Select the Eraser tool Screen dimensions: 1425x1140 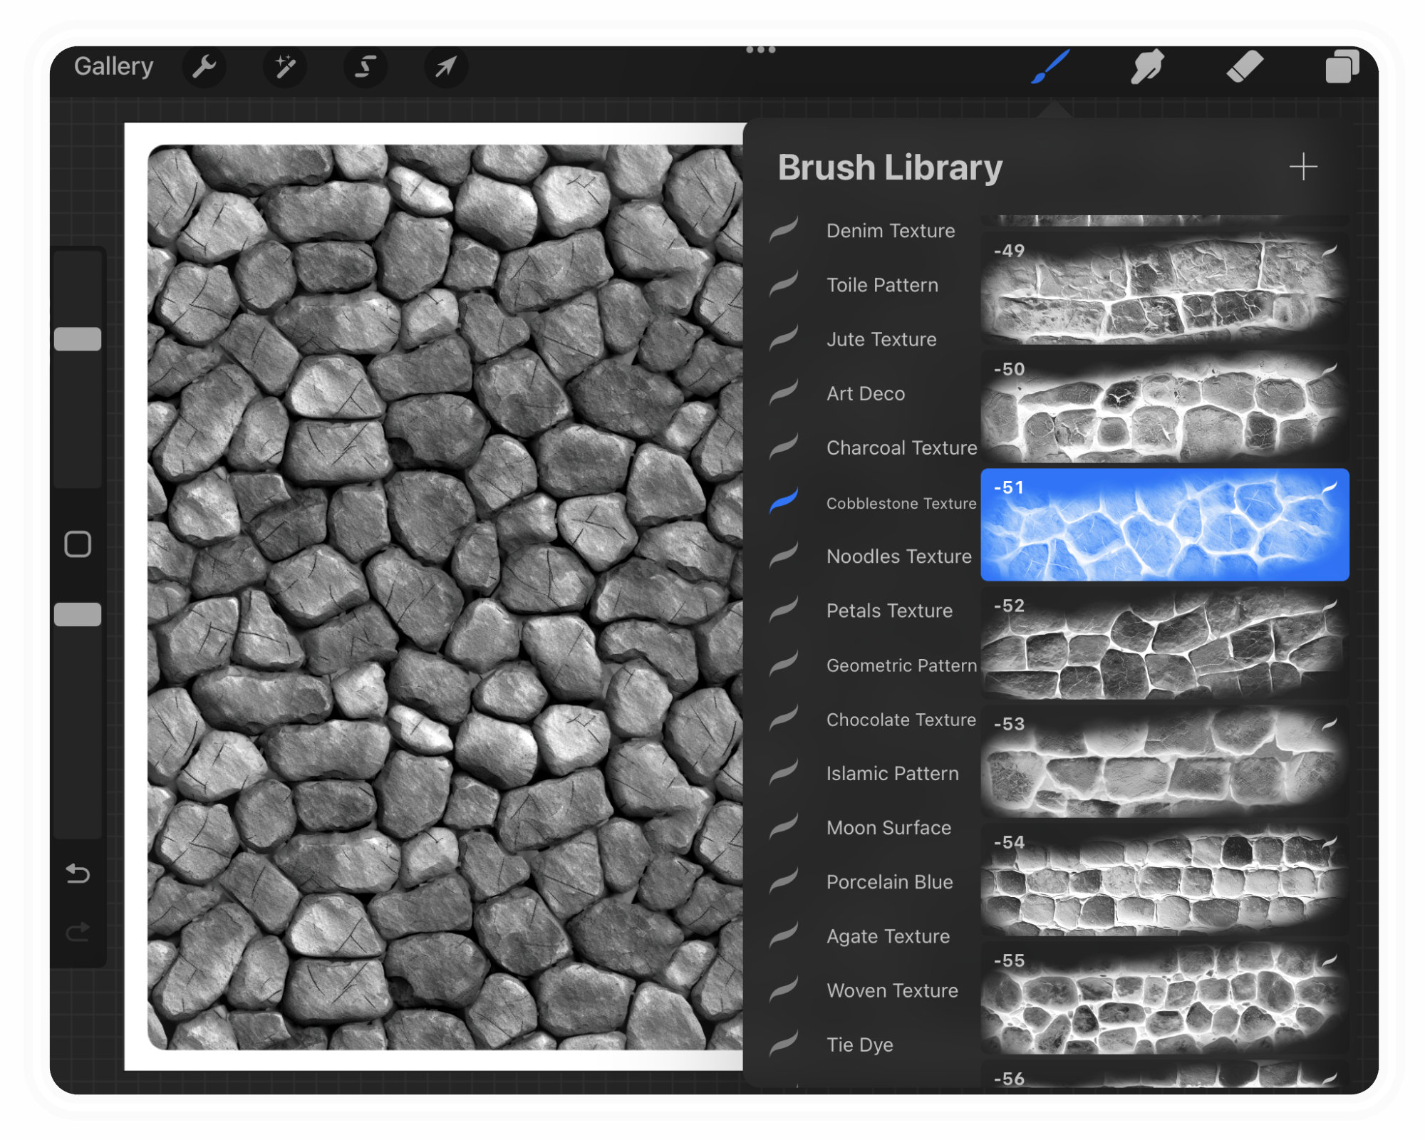click(1246, 67)
